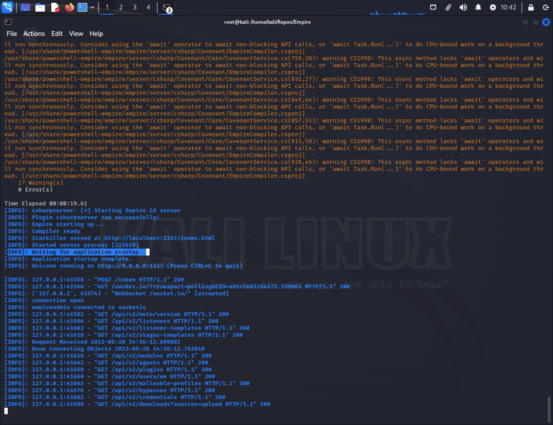Click the 'connection open' log line
Screen dimensions: 553x425
(x=44, y=300)
